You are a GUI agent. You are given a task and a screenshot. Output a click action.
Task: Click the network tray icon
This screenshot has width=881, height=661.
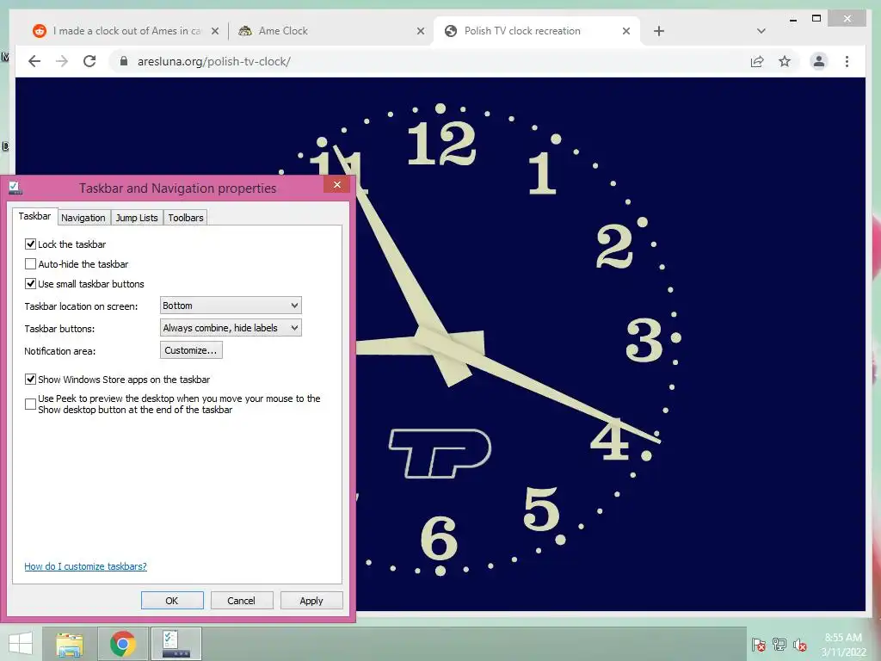(x=779, y=645)
